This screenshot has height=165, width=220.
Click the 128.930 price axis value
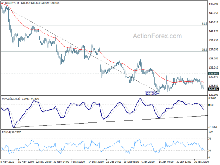coord(213,85)
